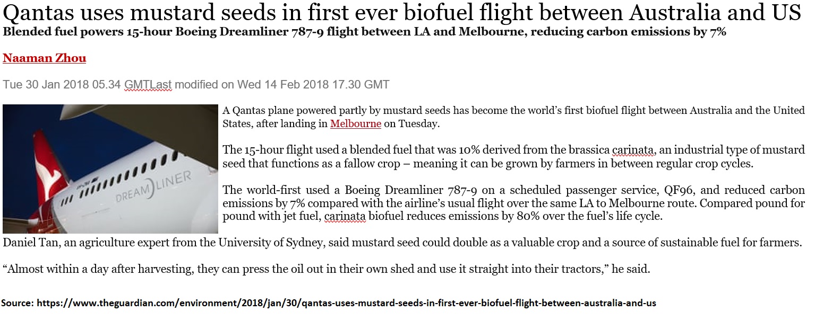The width and height of the screenshot is (815, 320).
Task: Click the underlined carinata after brassica
Action: pyautogui.click(x=632, y=150)
